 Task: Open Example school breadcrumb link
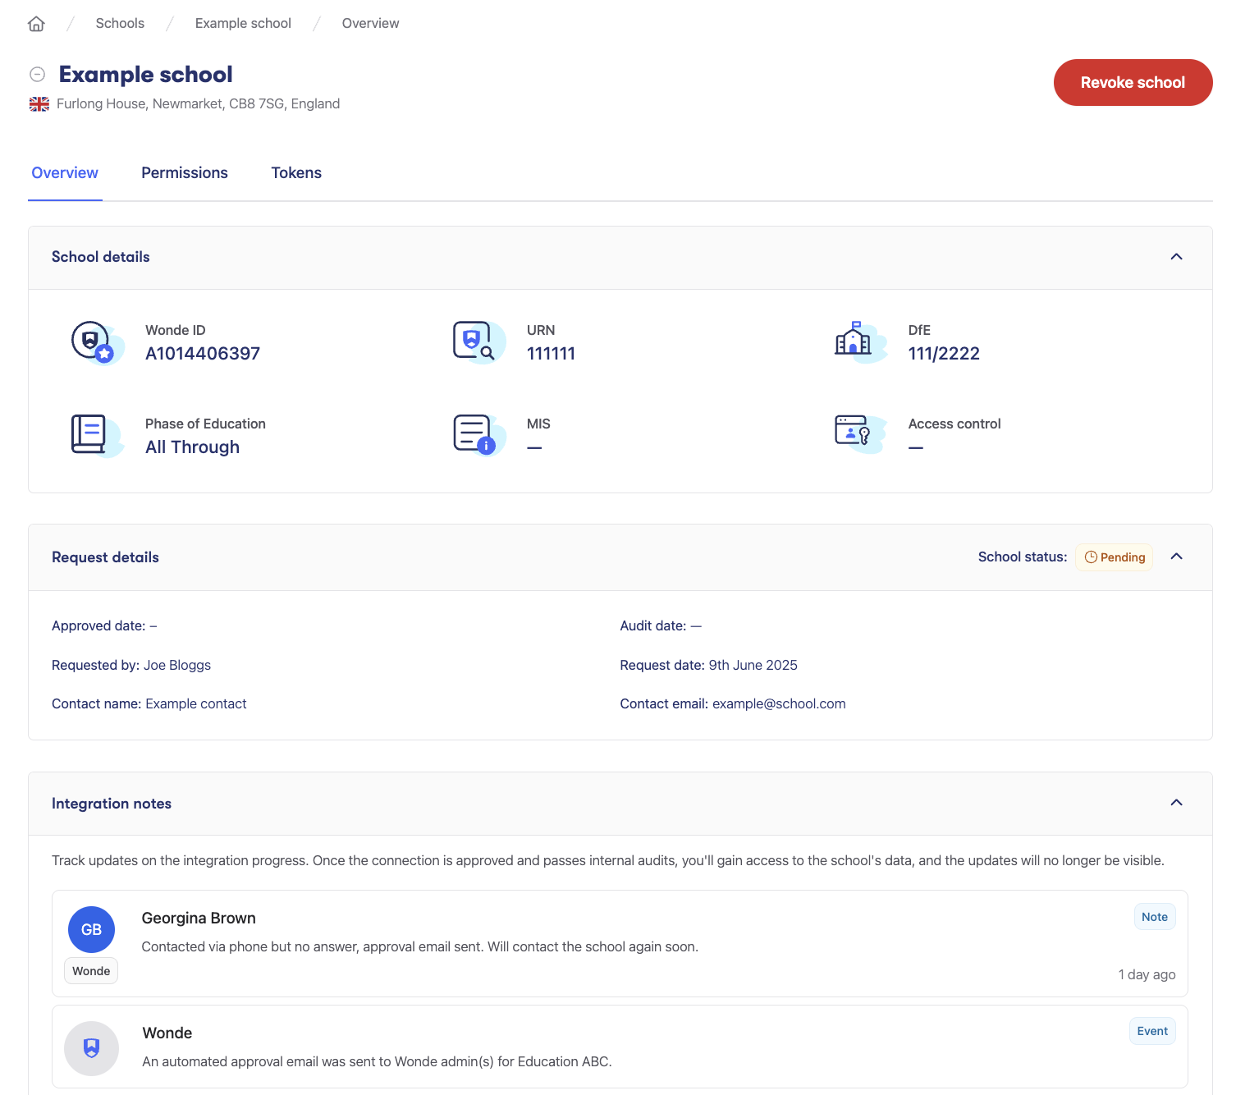pos(243,24)
